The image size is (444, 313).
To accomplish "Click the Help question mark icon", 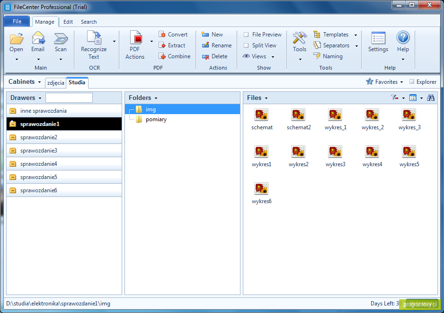I will pyautogui.click(x=403, y=38).
